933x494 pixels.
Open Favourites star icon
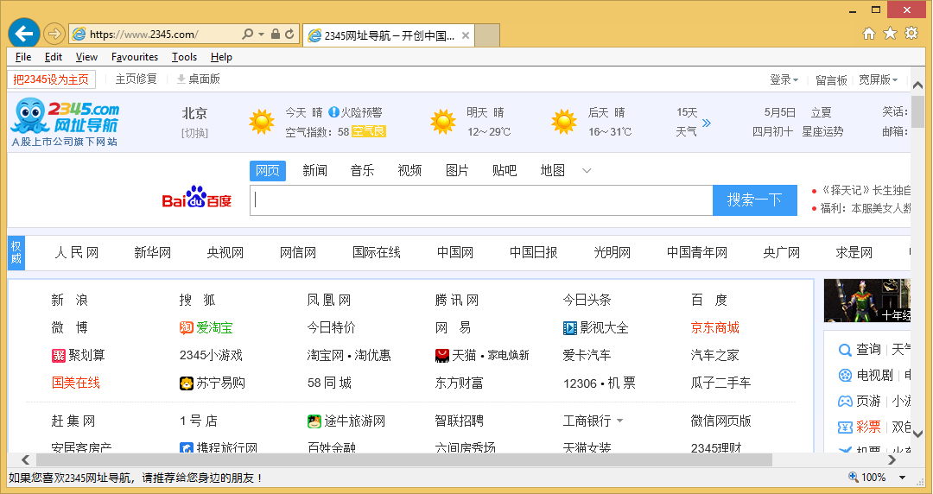(x=890, y=34)
